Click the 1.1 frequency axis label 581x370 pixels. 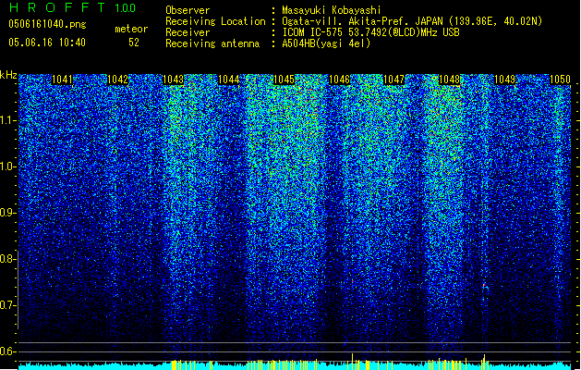pos(7,120)
